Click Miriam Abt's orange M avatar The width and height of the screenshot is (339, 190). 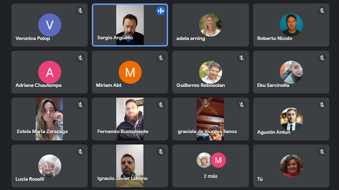click(x=130, y=72)
